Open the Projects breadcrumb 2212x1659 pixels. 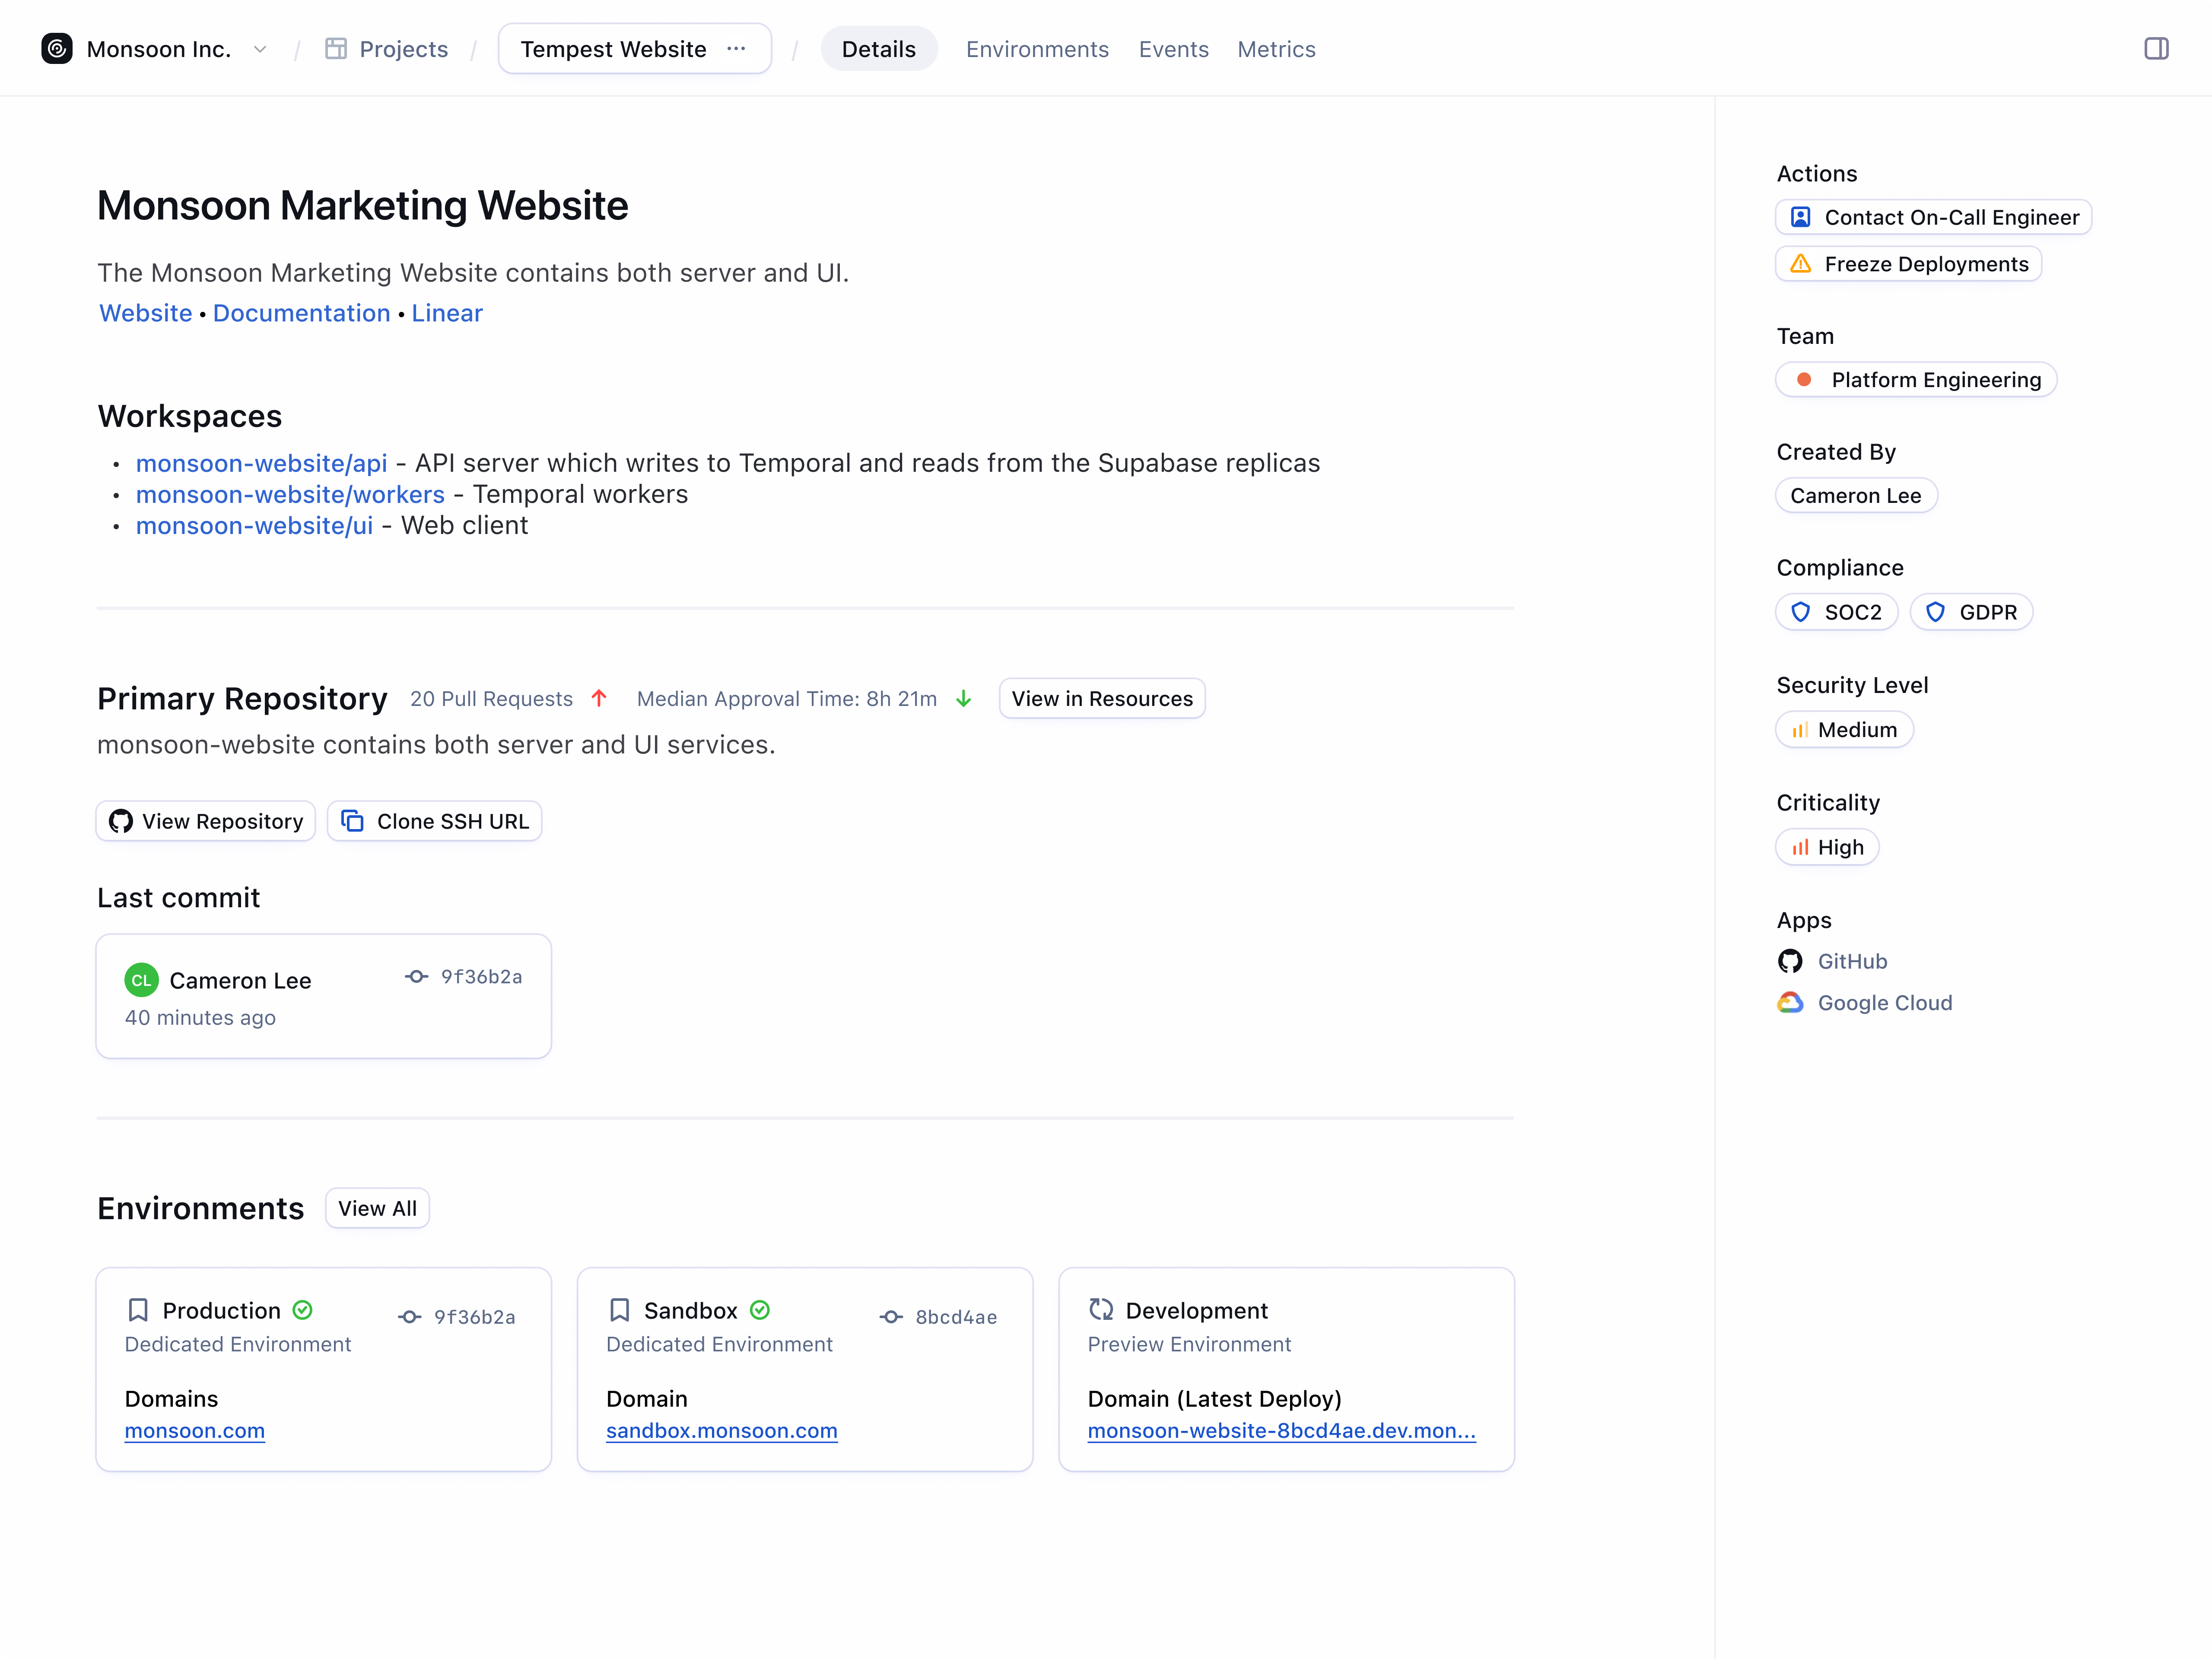point(387,49)
